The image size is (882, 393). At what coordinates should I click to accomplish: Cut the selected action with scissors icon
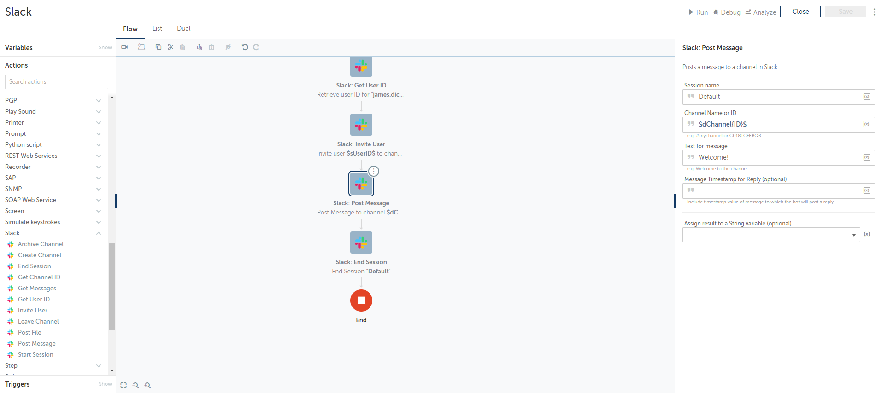(171, 47)
